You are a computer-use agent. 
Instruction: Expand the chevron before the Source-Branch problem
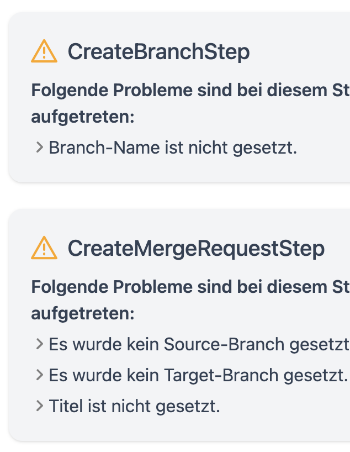click(x=39, y=345)
